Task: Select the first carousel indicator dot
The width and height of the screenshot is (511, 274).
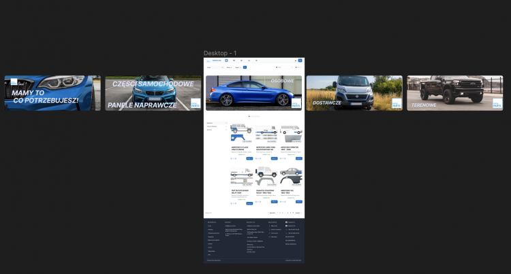Action: click(x=249, y=116)
